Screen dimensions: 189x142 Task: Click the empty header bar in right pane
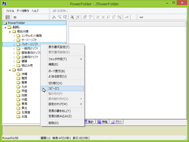point(127,24)
